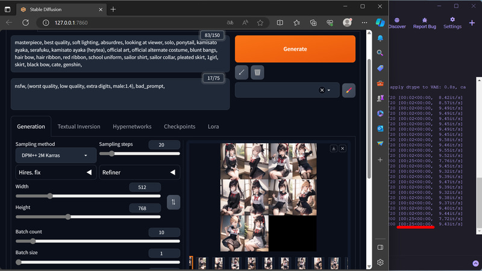The width and height of the screenshot is (482, 271).
Task: Open the DPM++ 2M Karras sampling method dropdown
Action: [55, 155]
